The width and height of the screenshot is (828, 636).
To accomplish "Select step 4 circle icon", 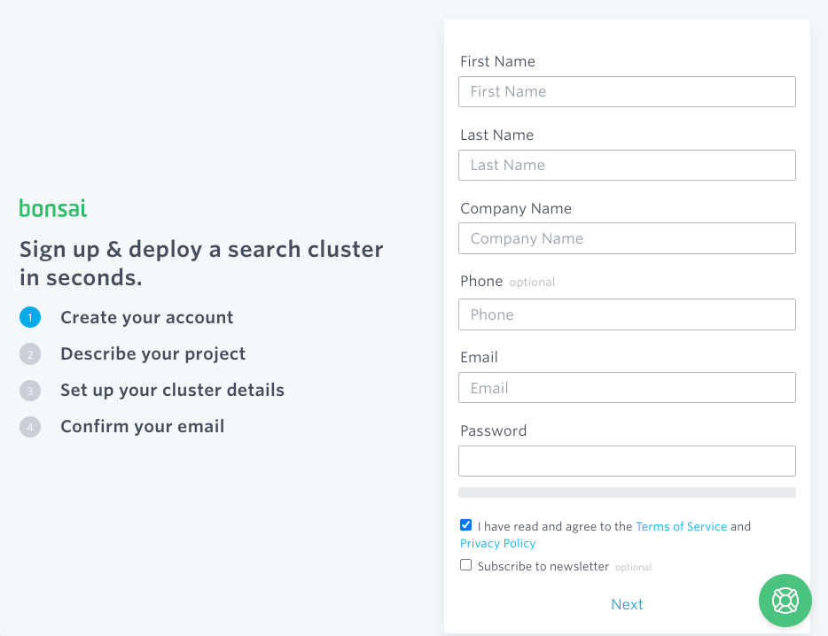I will 30,427.
